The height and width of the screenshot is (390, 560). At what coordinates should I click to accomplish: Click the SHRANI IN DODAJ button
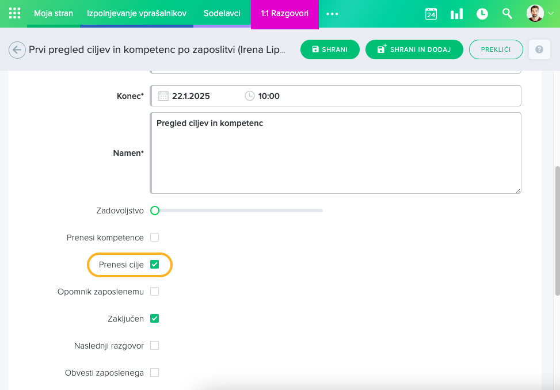point(414,49)
